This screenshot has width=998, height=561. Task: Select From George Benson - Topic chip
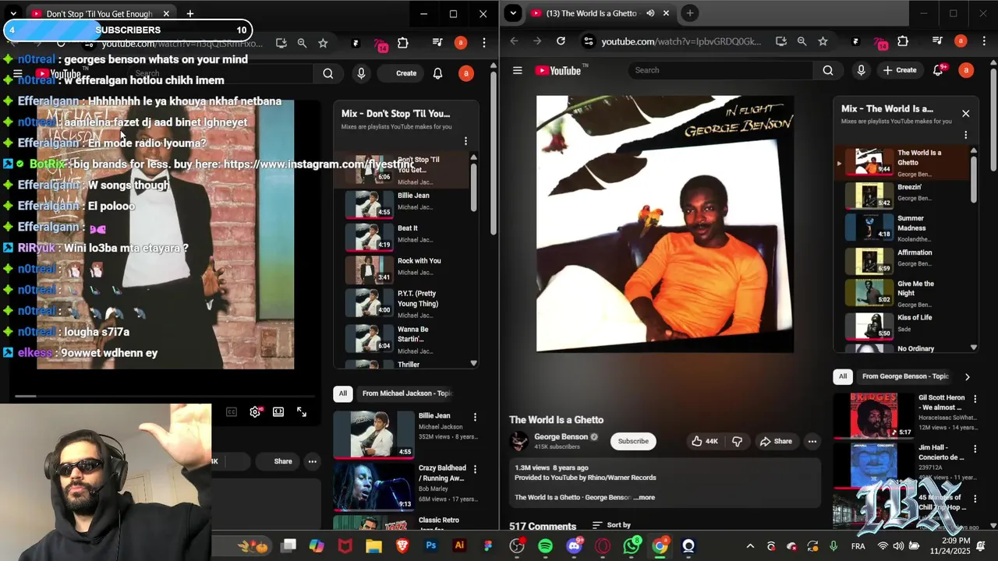coord(905,376)
